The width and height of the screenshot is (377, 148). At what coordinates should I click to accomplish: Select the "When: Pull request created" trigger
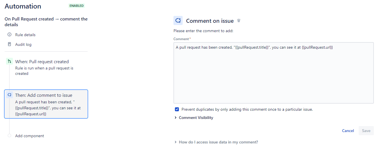42,62
